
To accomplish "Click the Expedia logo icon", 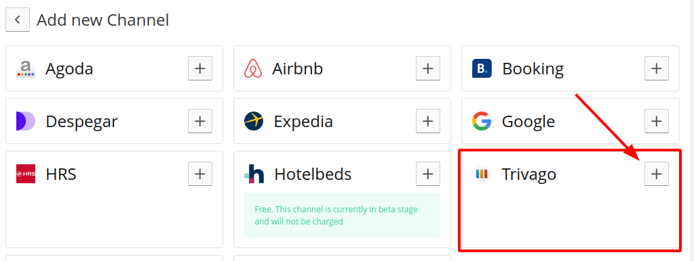I will click(254, 121).
